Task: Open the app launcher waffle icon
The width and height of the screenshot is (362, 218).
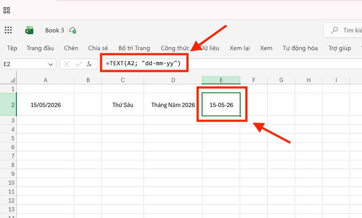Action: (x=8, y=30)
